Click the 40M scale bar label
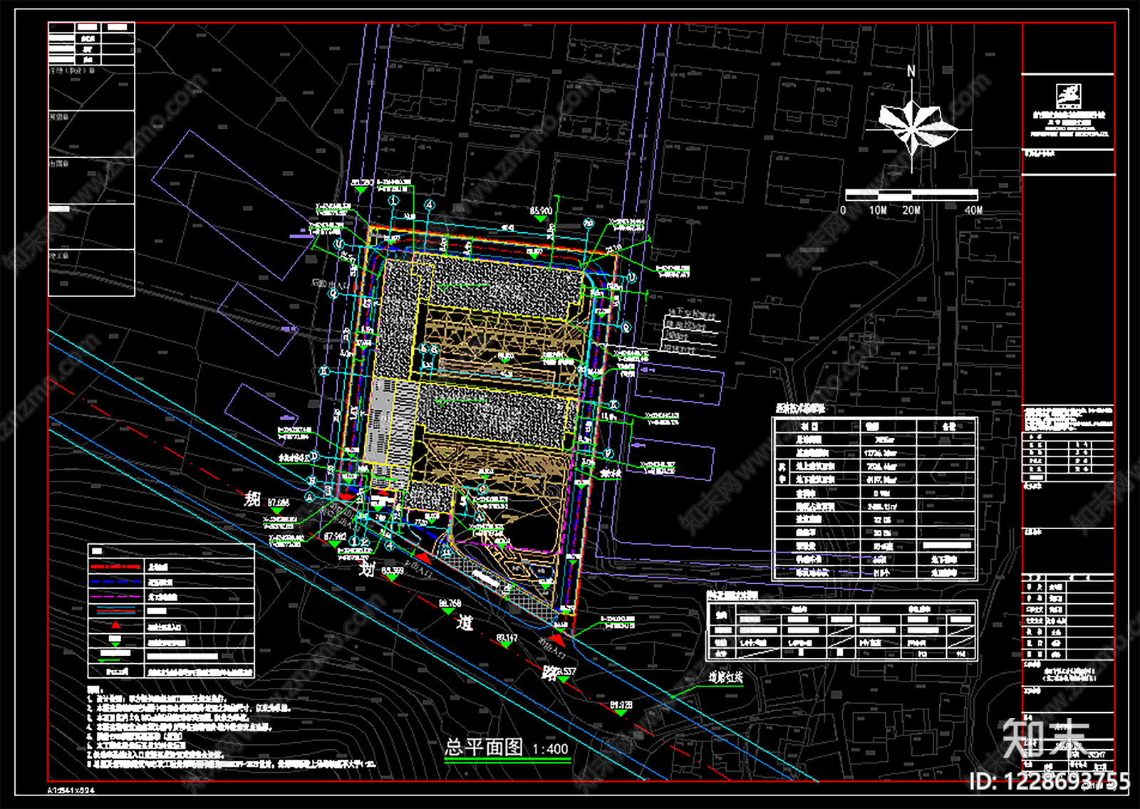 [973, 210]
